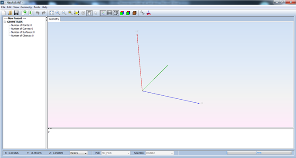Click the Redo arrow icon
Viewport: 296px width, 158px height.
[x=44, y=13]
